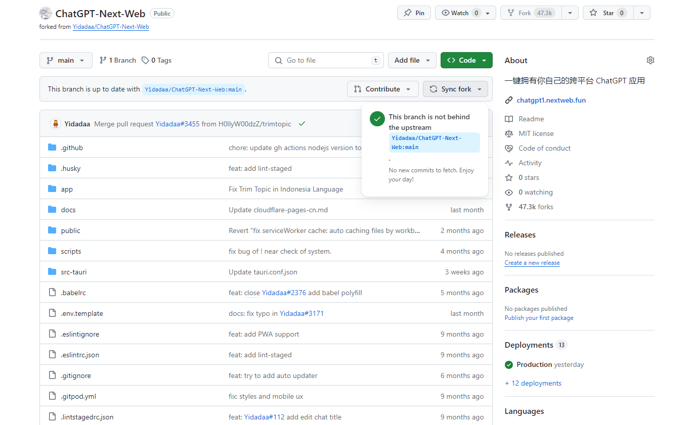Toggle the Sync fork dropdown

[x=456, y=89]
